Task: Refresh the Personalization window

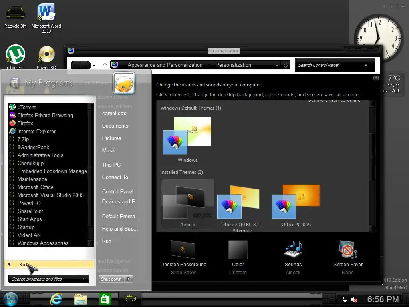Action: pyautogui.click(x=286, y=65)
